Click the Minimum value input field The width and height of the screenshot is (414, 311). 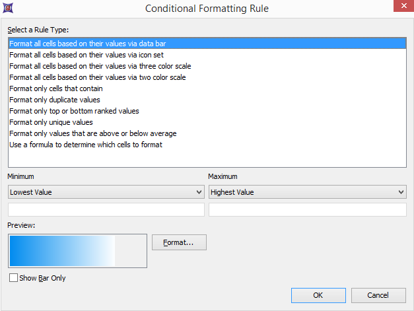106,210
